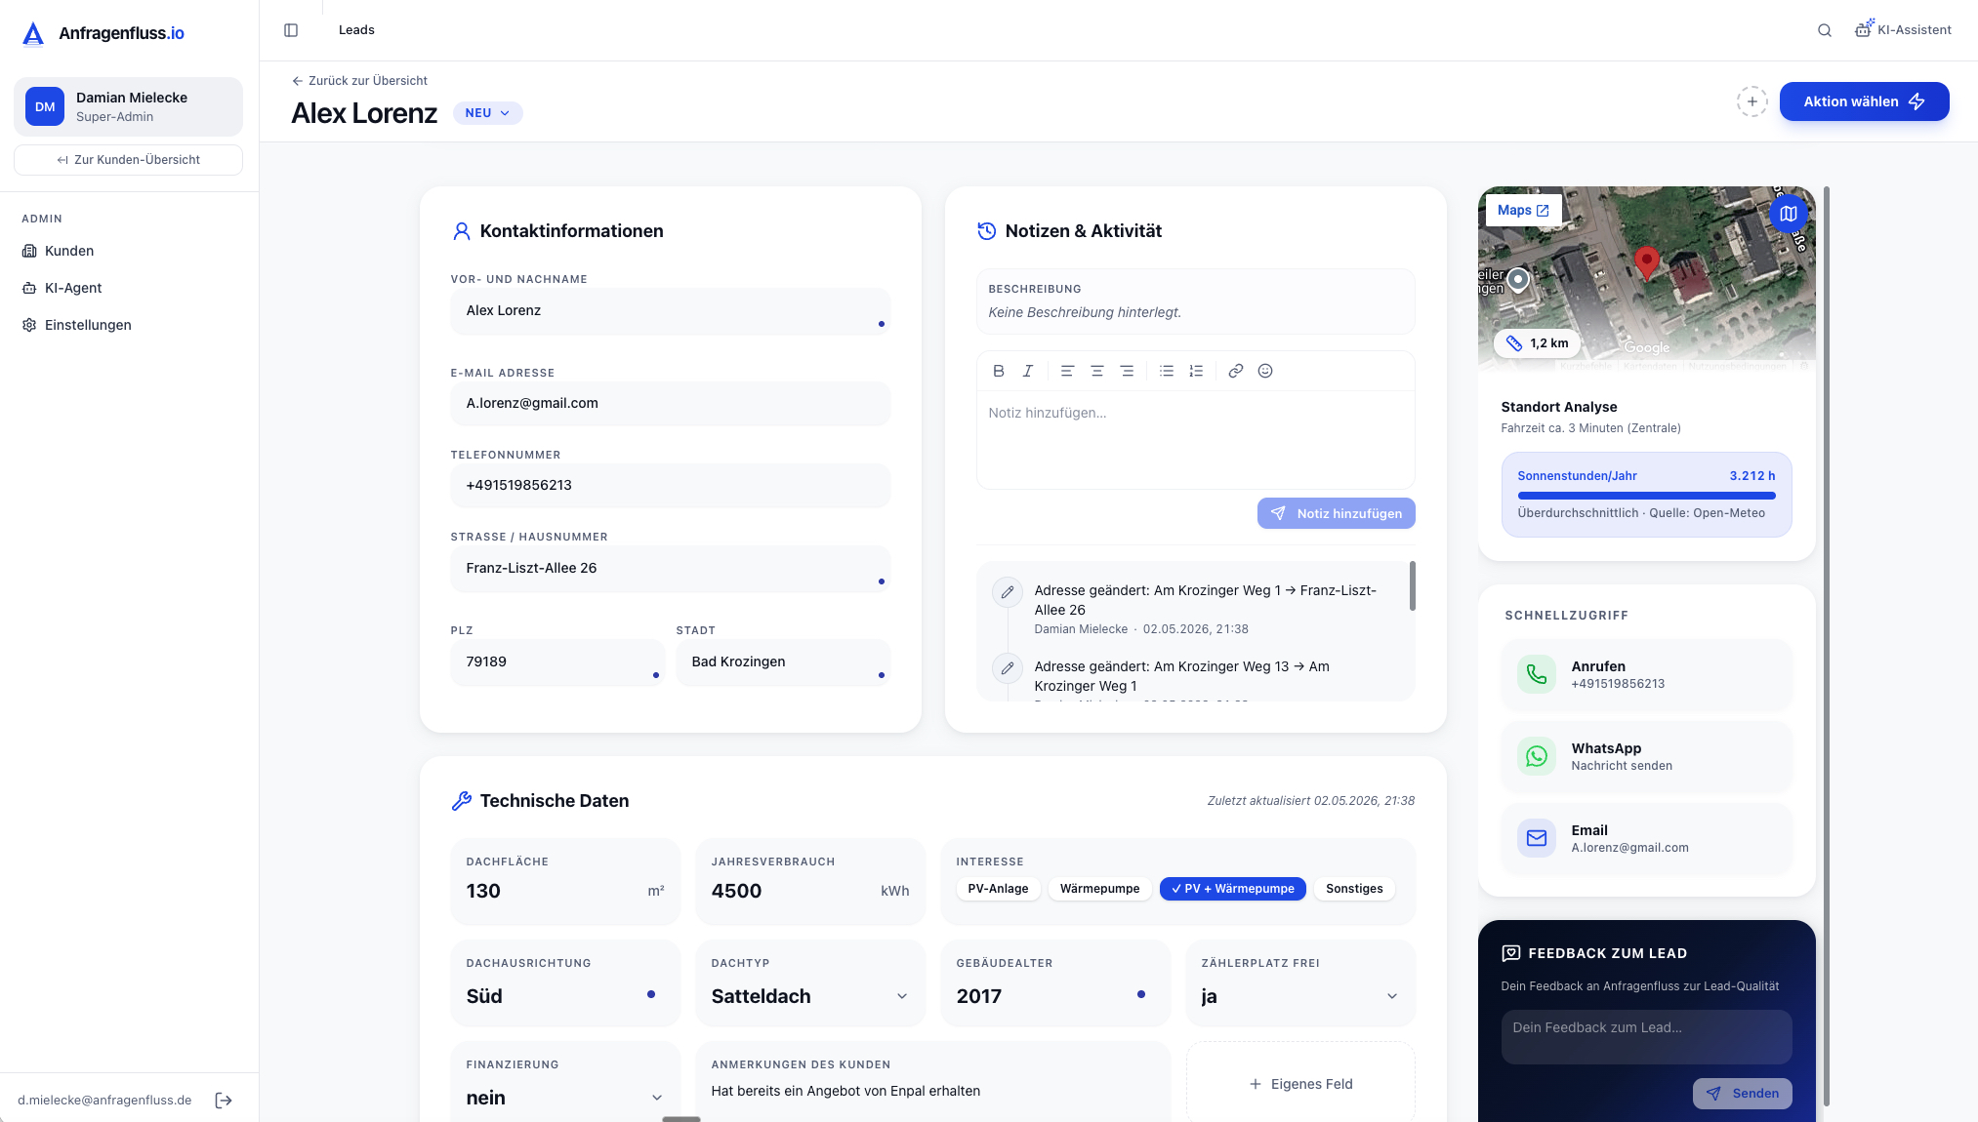
Task: Go back via Zurück zur Übersicht
Action: click(x=359, y=81)
